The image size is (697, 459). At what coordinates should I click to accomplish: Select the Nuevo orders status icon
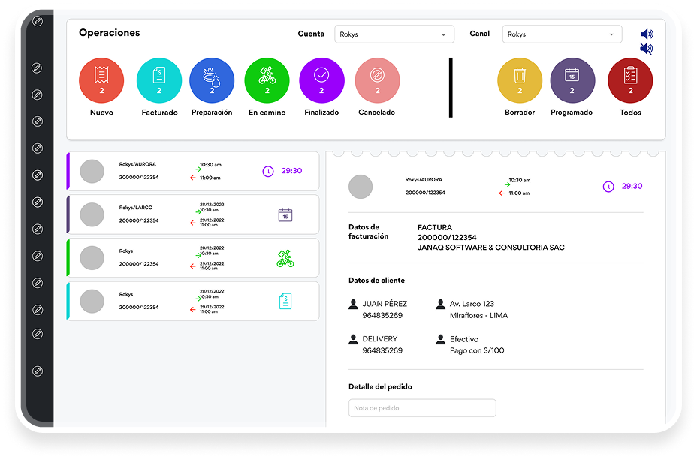pos(101,80)
